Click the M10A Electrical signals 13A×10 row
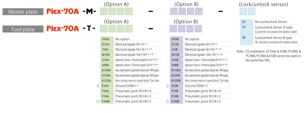This screenshot has height=113, width=305. [131, 55]
